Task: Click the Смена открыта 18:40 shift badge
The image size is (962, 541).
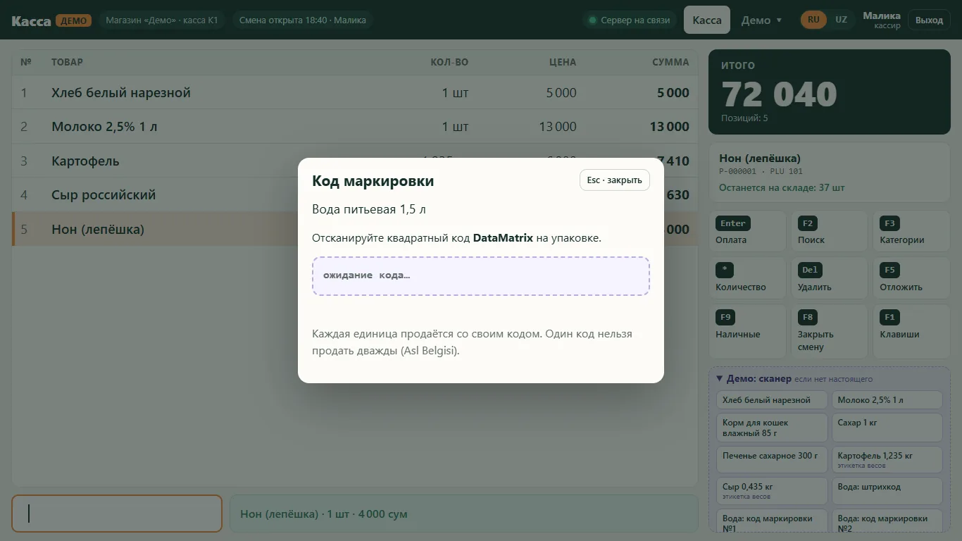Action: point(302,20)
